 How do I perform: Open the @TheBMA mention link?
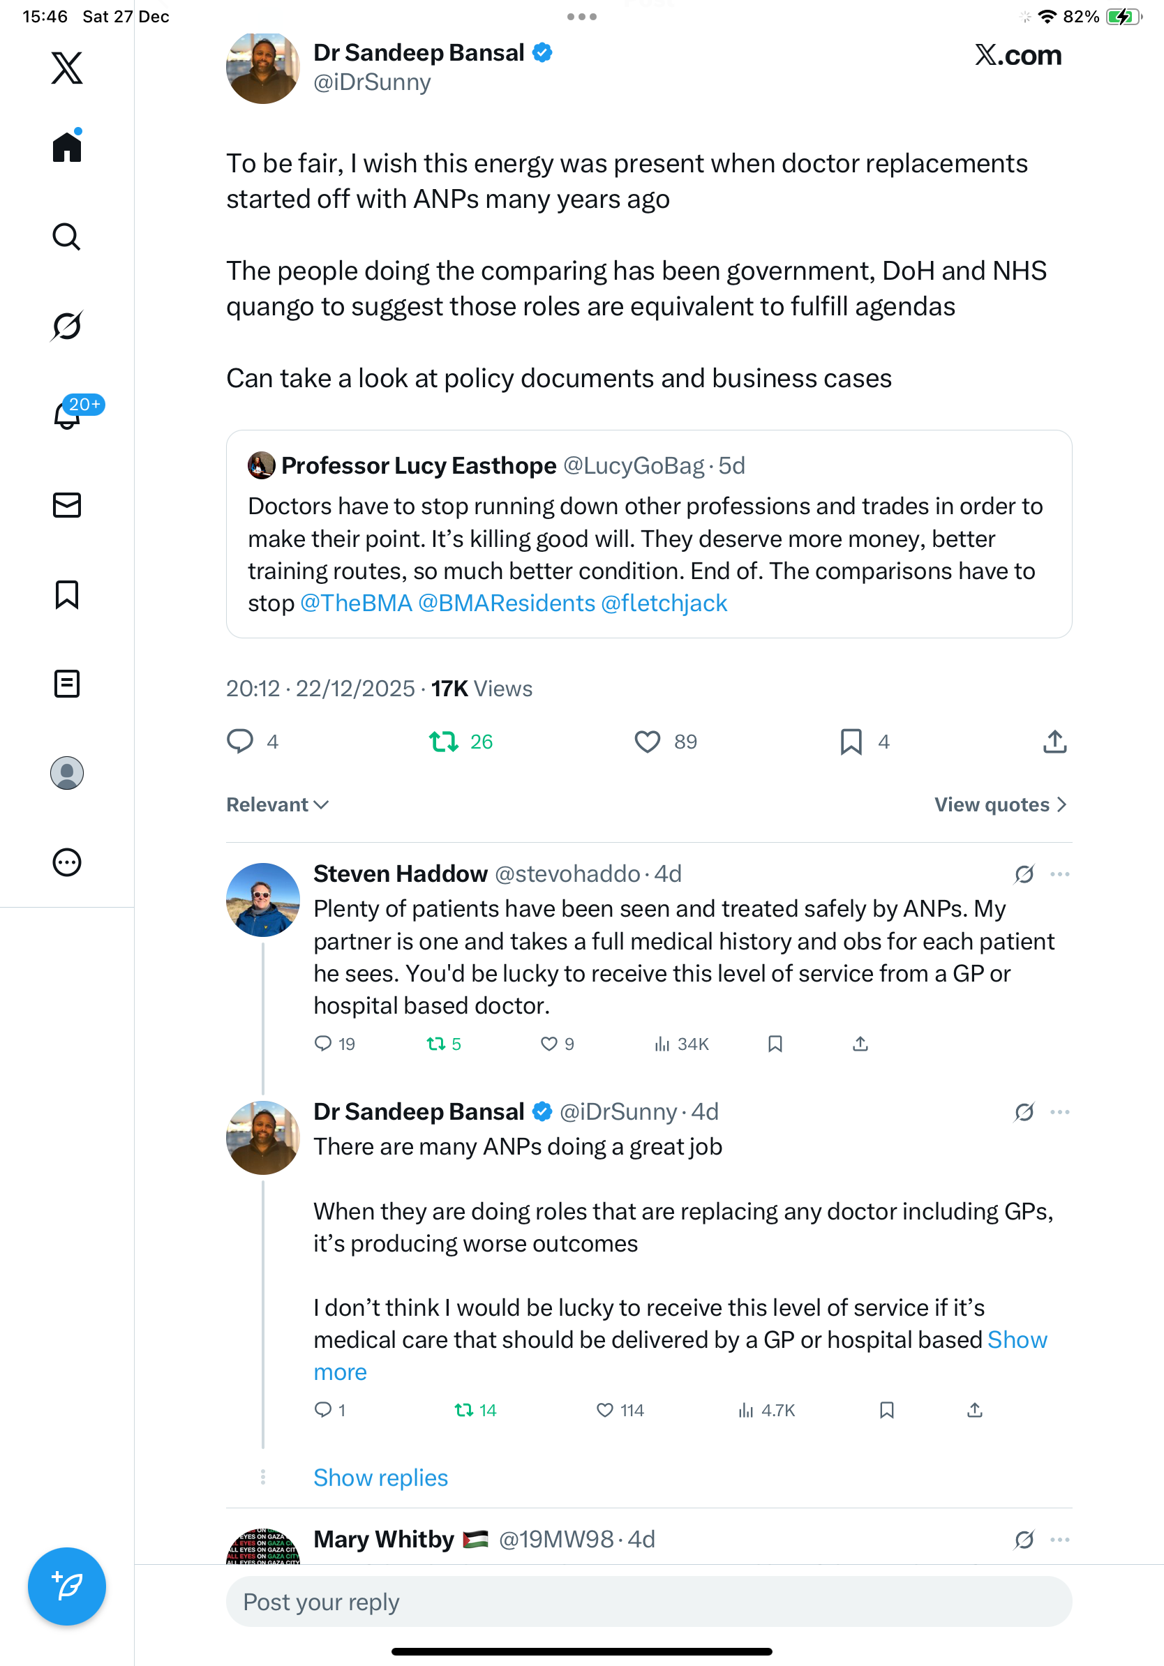click(356, 603)
